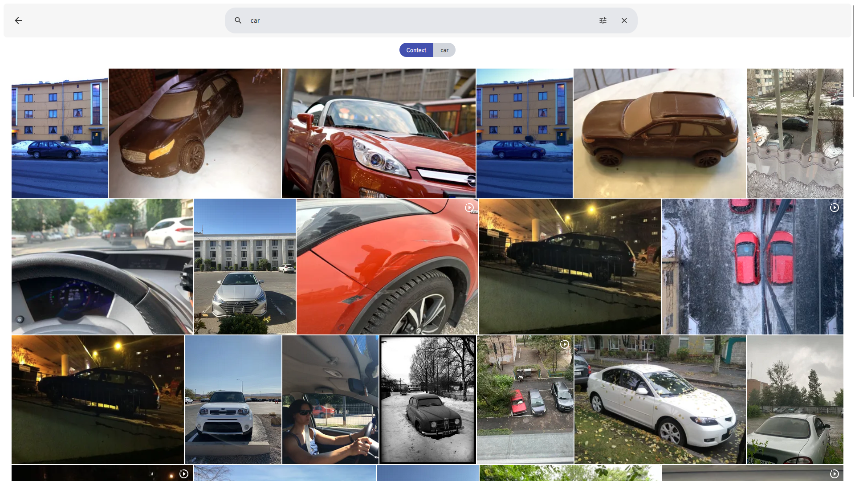
Task: Click the live photo icon on the bottom-left dark thumbnail
Action: 184,474
